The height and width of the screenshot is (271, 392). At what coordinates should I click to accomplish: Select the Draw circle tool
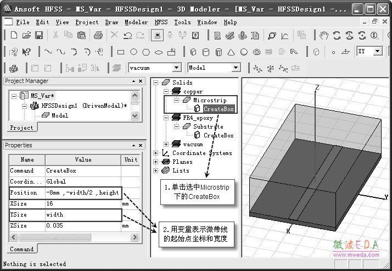click(134, 52)
